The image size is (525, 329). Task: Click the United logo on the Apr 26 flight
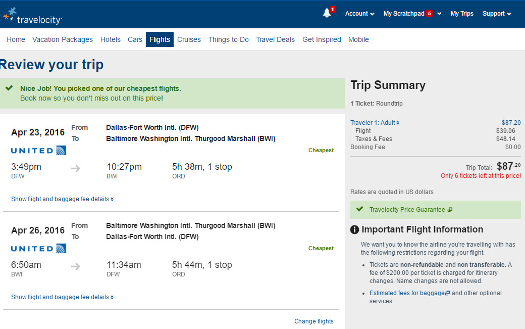tap(39, 249)
